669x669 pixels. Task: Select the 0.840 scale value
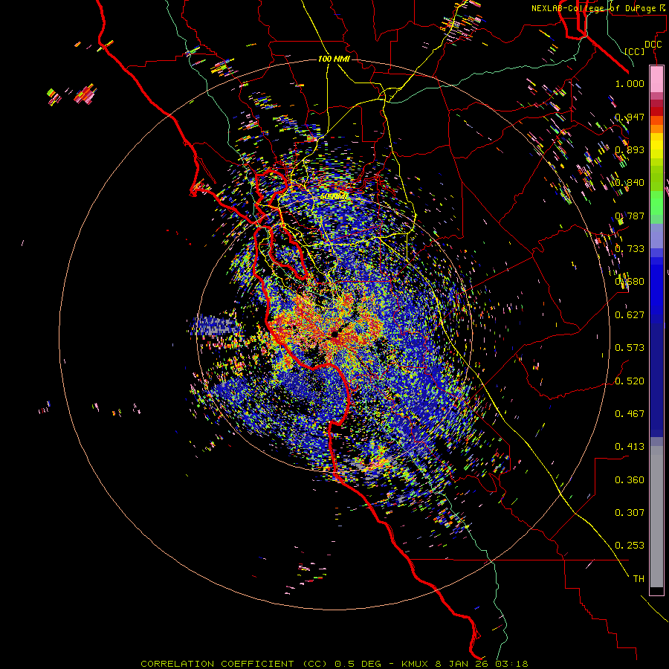click(630, 183)
